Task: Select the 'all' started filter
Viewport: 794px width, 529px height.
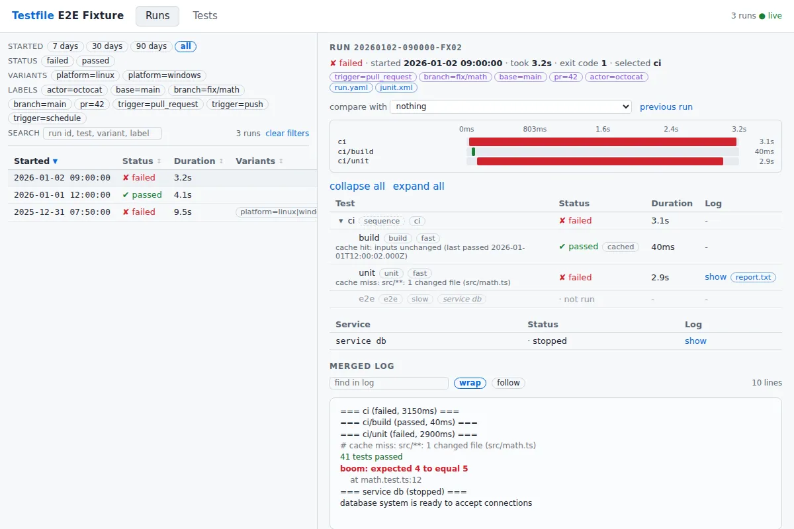Action: [x=186, y=46]
